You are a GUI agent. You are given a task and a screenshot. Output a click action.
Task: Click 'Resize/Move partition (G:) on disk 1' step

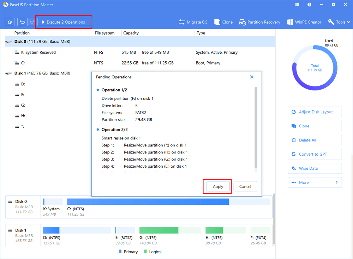pyautogui.click(x=156, y=159)
